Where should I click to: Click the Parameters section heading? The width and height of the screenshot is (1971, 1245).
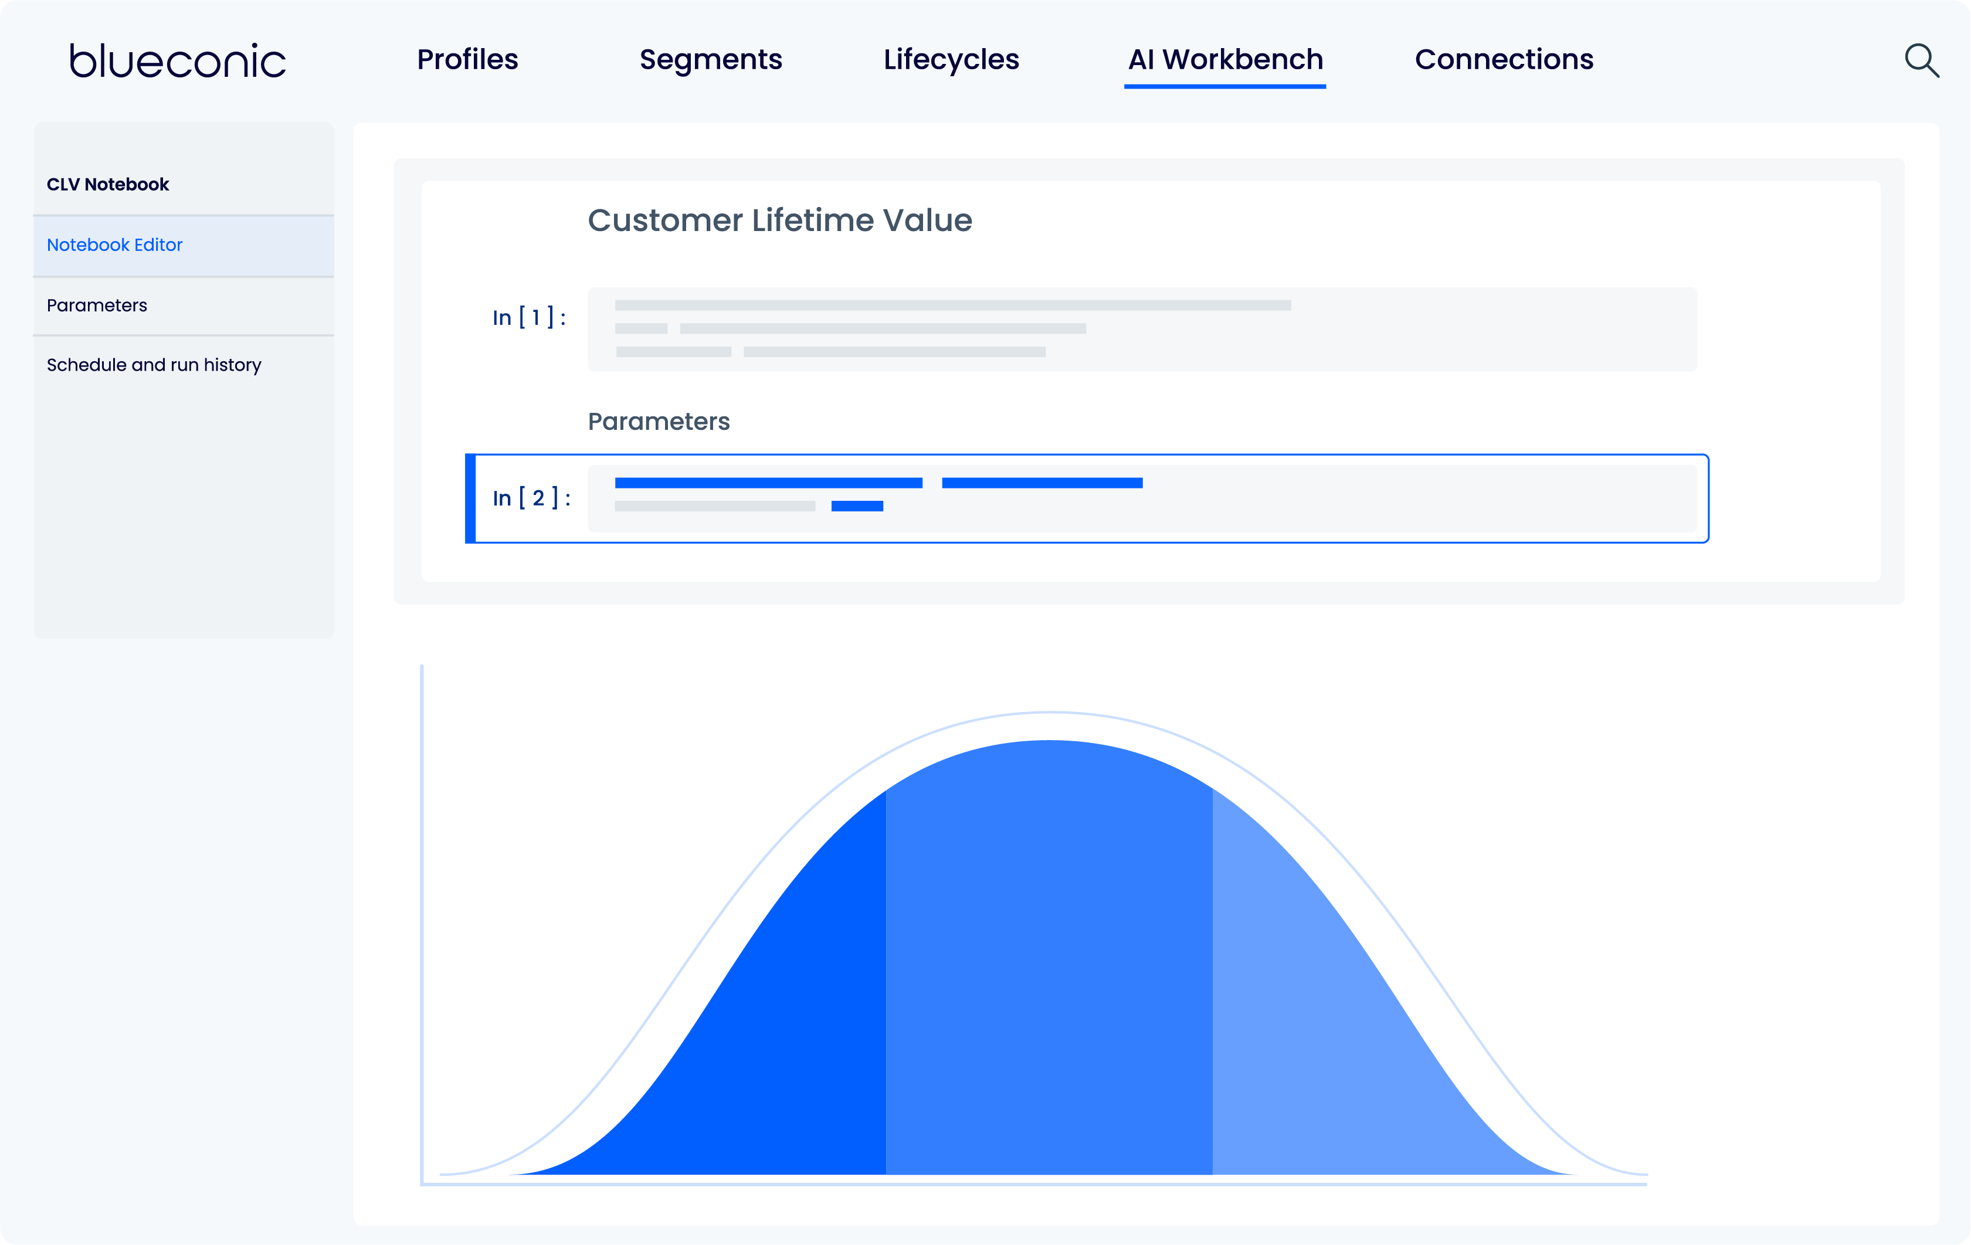click(658, 420)
